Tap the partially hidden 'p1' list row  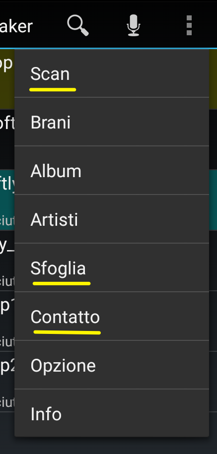(x=7, y=321)
